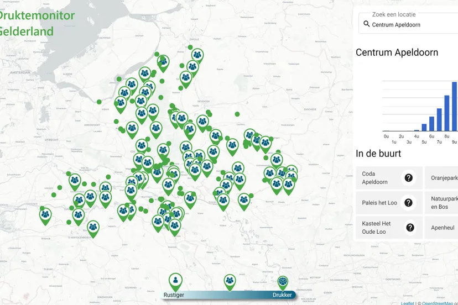Focus the Zoek een locatie search field
458x305 pixels.
[408, 23]
